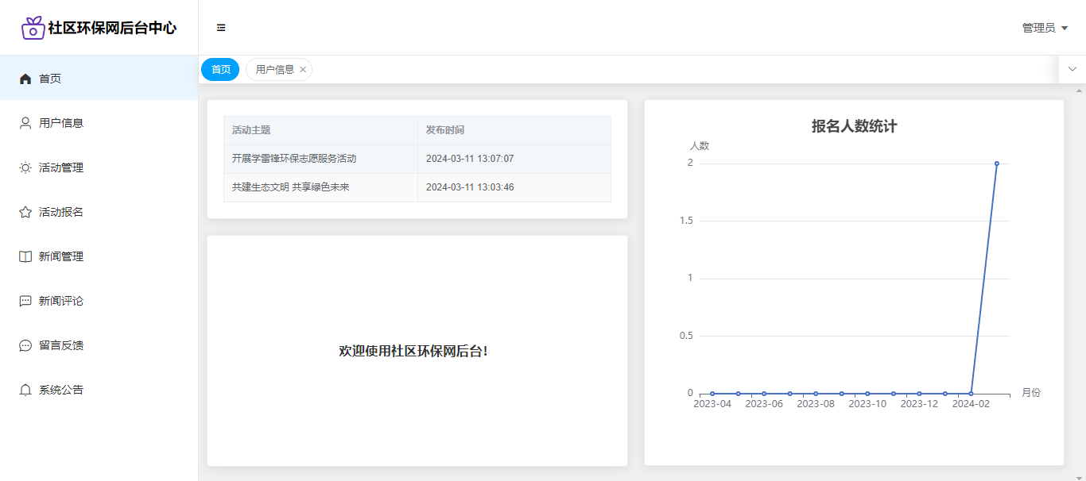
Task: Click the chart data point at value 2
Action: [996, 164]
